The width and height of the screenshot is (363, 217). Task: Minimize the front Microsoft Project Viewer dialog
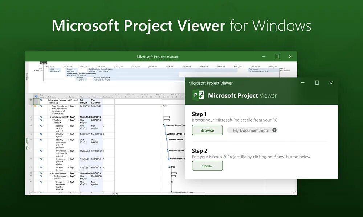pos(303,82)
